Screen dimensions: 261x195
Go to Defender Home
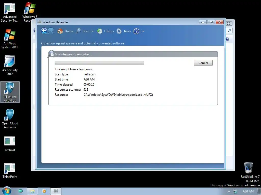coord(65,31)
